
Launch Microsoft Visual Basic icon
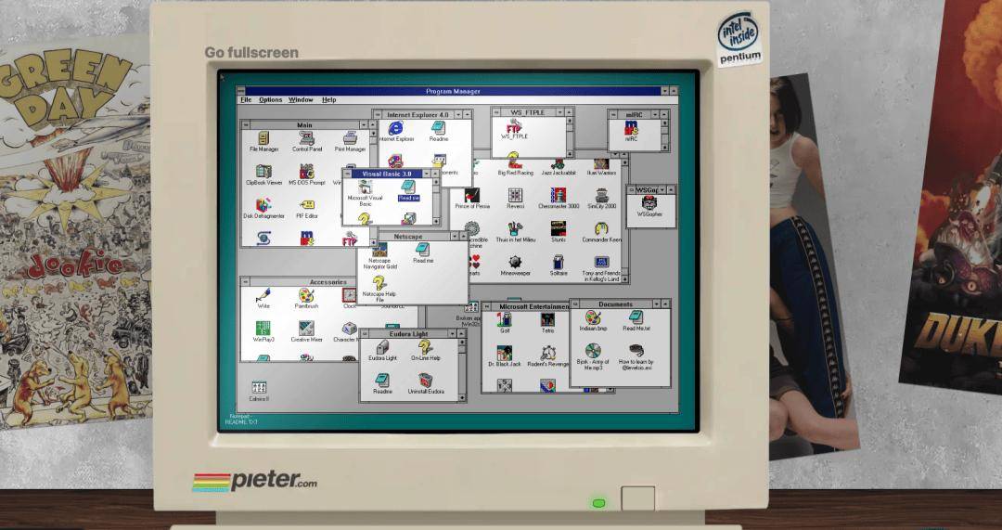(365, 192)
